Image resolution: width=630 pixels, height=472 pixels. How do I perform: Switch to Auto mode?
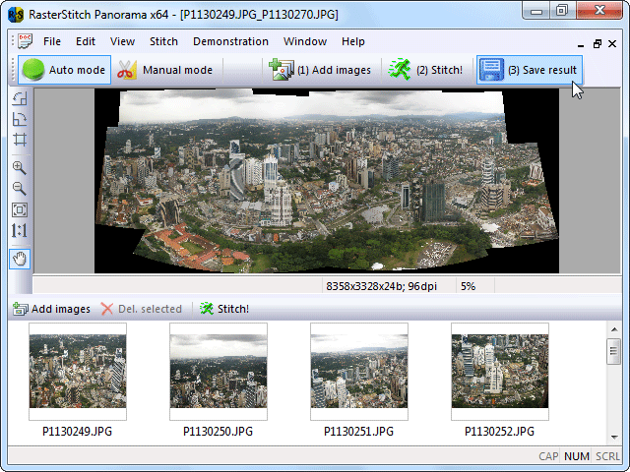(64, 70)
